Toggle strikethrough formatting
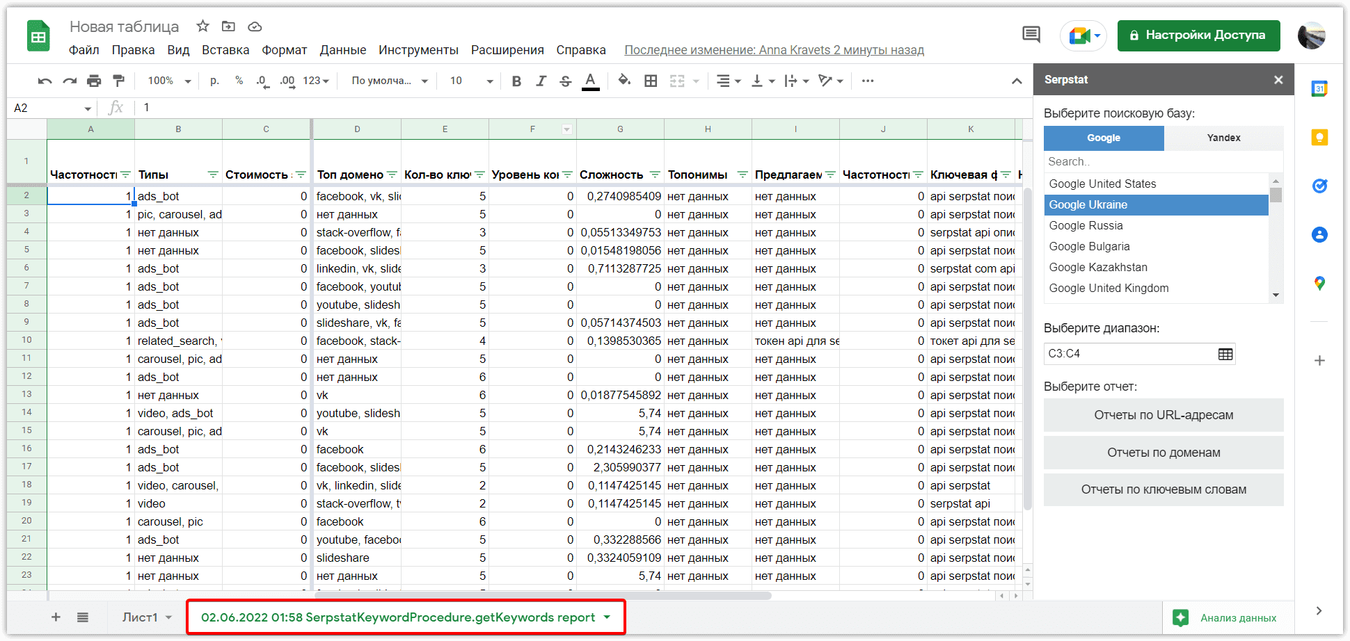Screen dimensions: 1350x641 click(566, 81)
